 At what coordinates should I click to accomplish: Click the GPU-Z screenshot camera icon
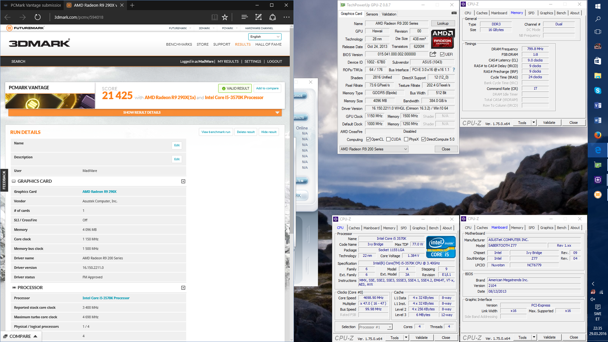point(454,13)
